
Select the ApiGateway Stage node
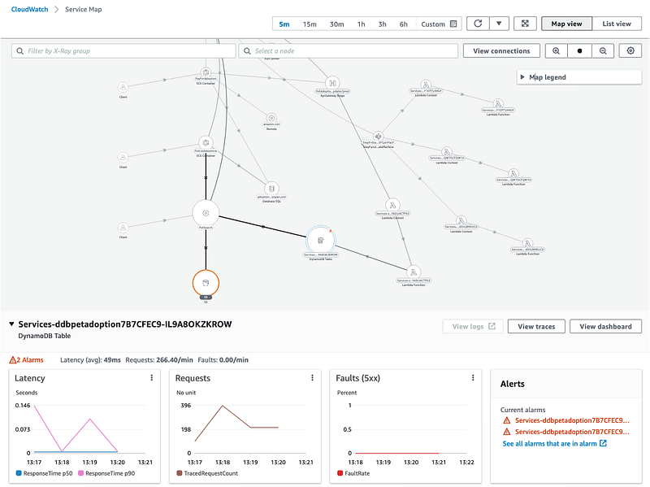pyautogui.click(x=332, y=83)
